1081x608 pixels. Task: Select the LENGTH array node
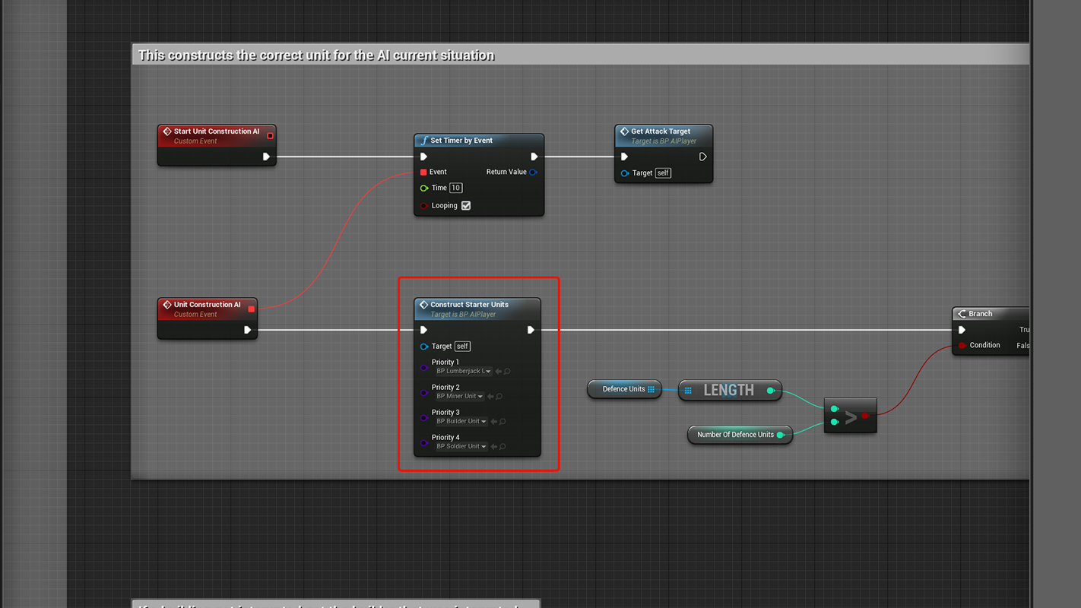[728, 390]
